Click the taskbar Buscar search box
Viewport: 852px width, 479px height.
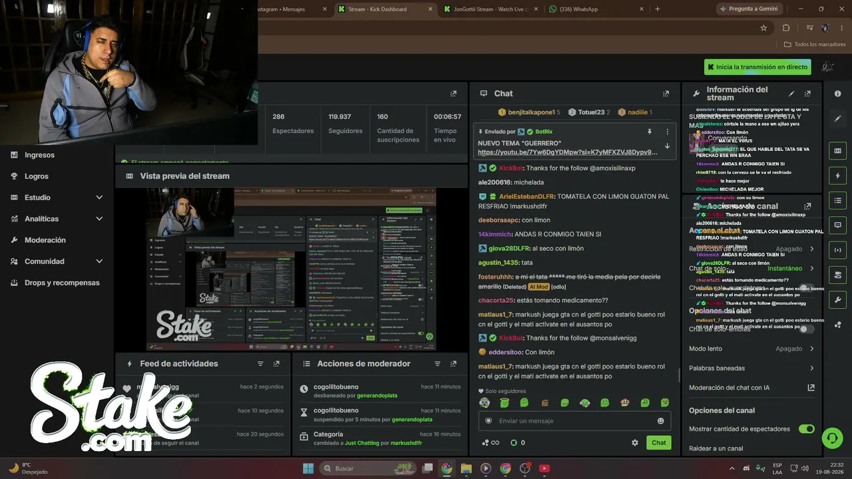pos(367,468)
